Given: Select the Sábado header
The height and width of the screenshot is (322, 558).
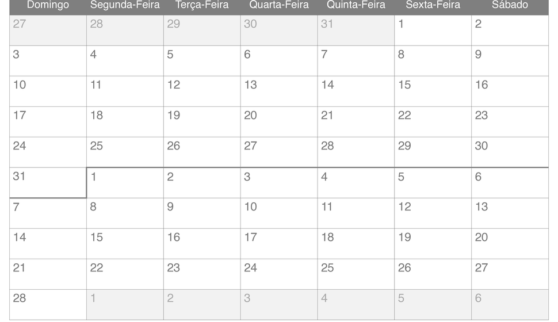Looking at the screenshot, I should tap(510, 5).
